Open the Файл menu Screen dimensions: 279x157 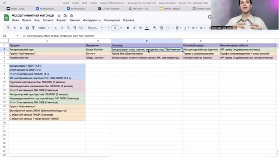click(x=15, y=20)
